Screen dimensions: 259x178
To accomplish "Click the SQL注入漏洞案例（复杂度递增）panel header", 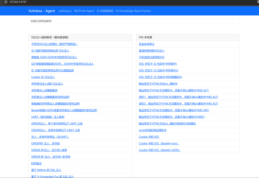I will click(50, 37).
